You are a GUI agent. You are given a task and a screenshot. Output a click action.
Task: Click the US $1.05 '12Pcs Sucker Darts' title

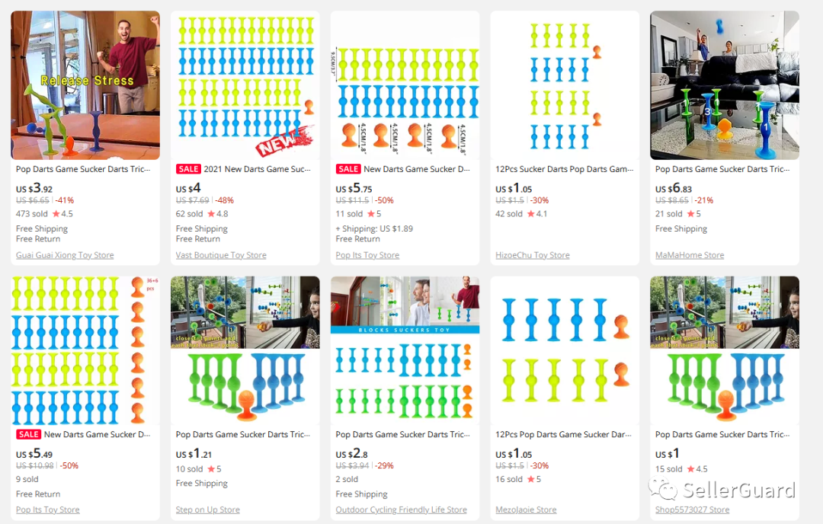(564, 169)
